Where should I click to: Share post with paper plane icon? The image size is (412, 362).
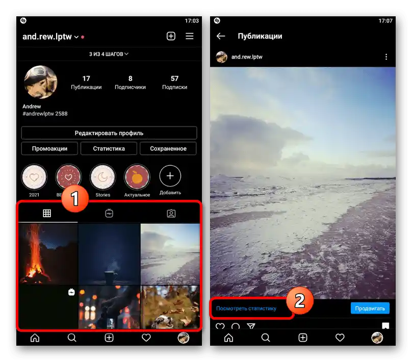(251, 326)
